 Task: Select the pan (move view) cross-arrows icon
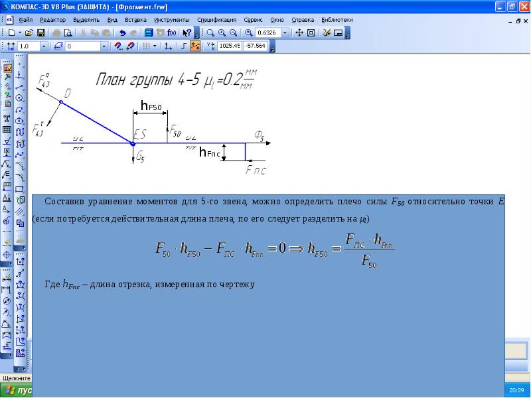299,33
